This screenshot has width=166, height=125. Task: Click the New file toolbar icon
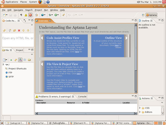[5, 15]
